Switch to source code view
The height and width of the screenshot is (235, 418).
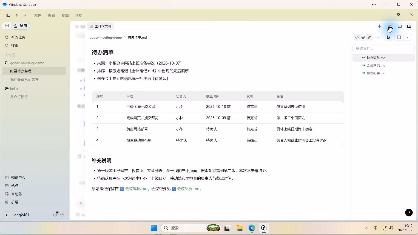click(x=357, y=37)
